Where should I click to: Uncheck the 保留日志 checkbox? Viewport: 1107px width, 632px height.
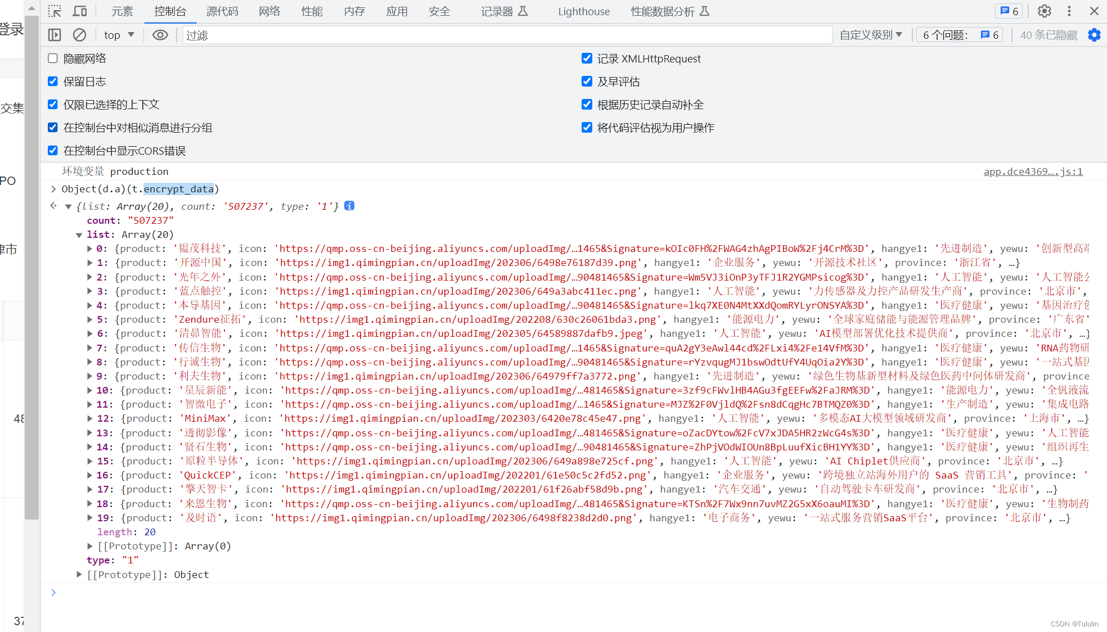click(53, 82)
